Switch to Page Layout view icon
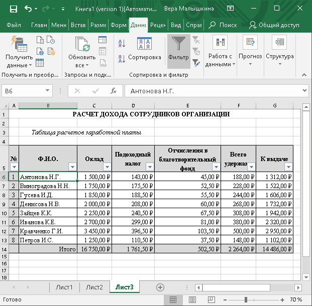This screenshot has width=312, height=306. point(192,299)
